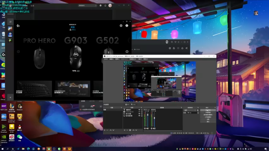Open the scene transition type dropdown
269x151 pixels.
point(190,110)
